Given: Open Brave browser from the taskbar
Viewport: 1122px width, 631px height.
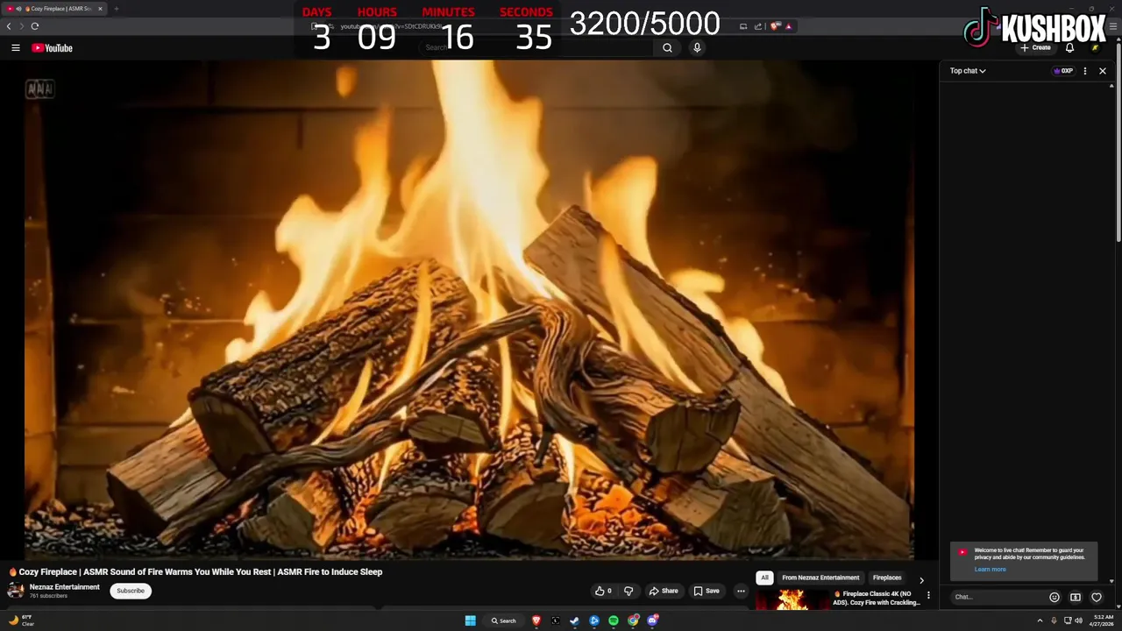Looking at the screenshot, I should point(536,620).
